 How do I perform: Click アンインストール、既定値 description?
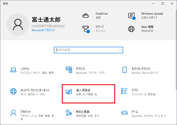click(x=143, y=94)
